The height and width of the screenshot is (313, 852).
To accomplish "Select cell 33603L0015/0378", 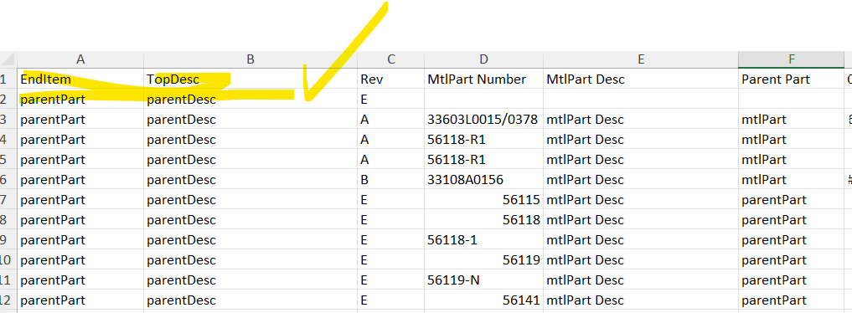I will pyautogui.click(x=483, y=120).
